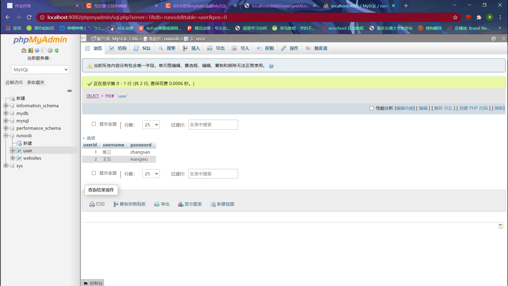The image size is (508, 286).
Task: Check the lower 显示全部 checkbox
Action: tap(94, 173)
